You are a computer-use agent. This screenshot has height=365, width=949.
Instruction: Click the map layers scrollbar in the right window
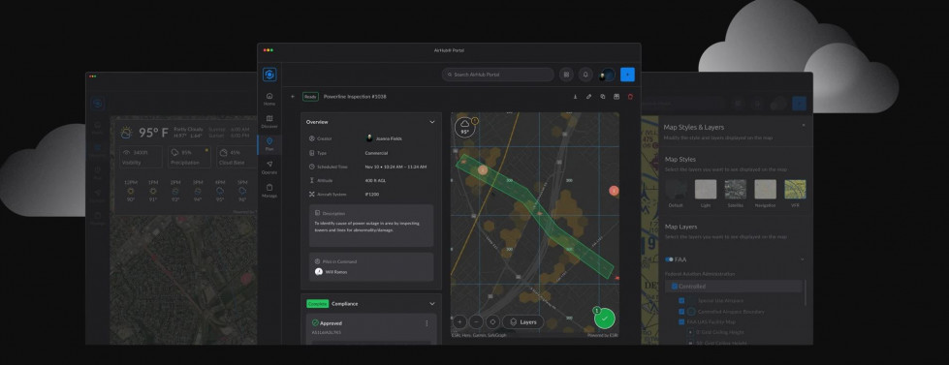pos(805,293)
